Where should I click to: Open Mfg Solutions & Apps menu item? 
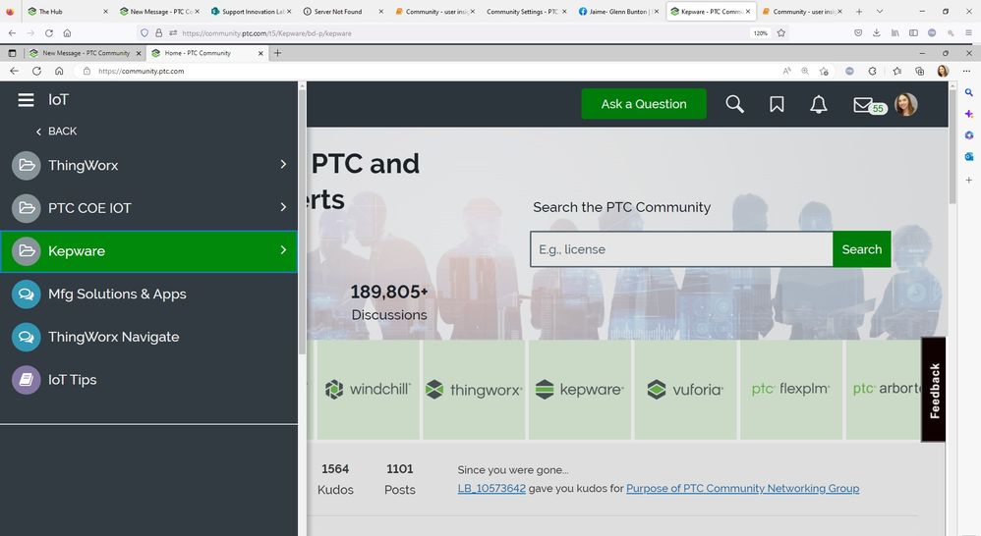(117, 294)
